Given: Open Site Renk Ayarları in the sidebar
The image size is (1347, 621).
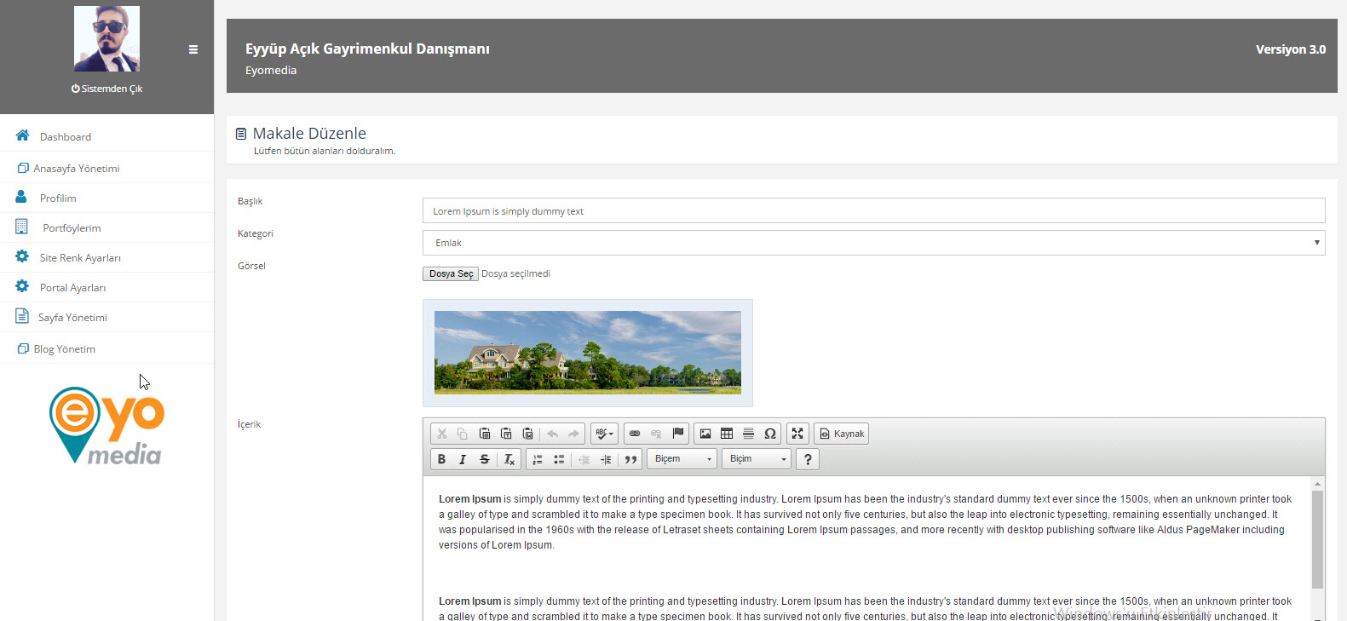Looking at the screenshot, I should (106, 257).
